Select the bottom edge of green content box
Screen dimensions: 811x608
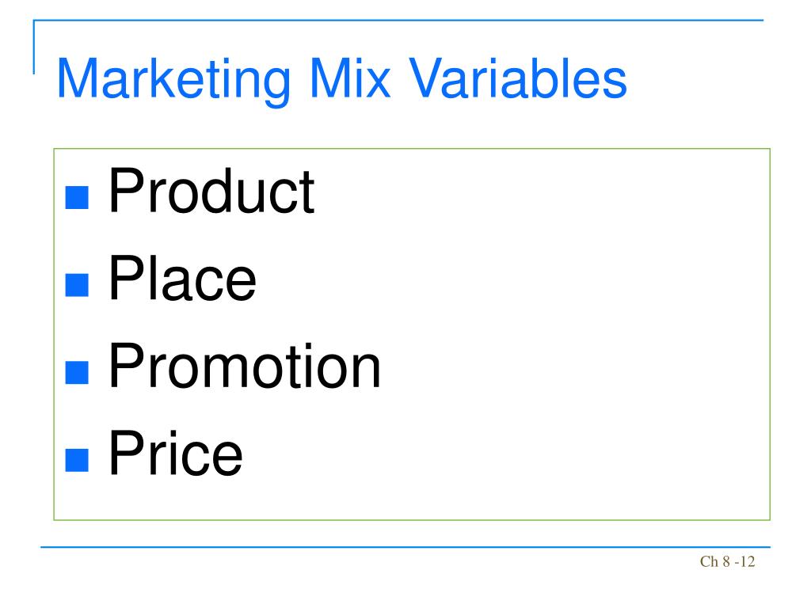(x=412, y=519)
